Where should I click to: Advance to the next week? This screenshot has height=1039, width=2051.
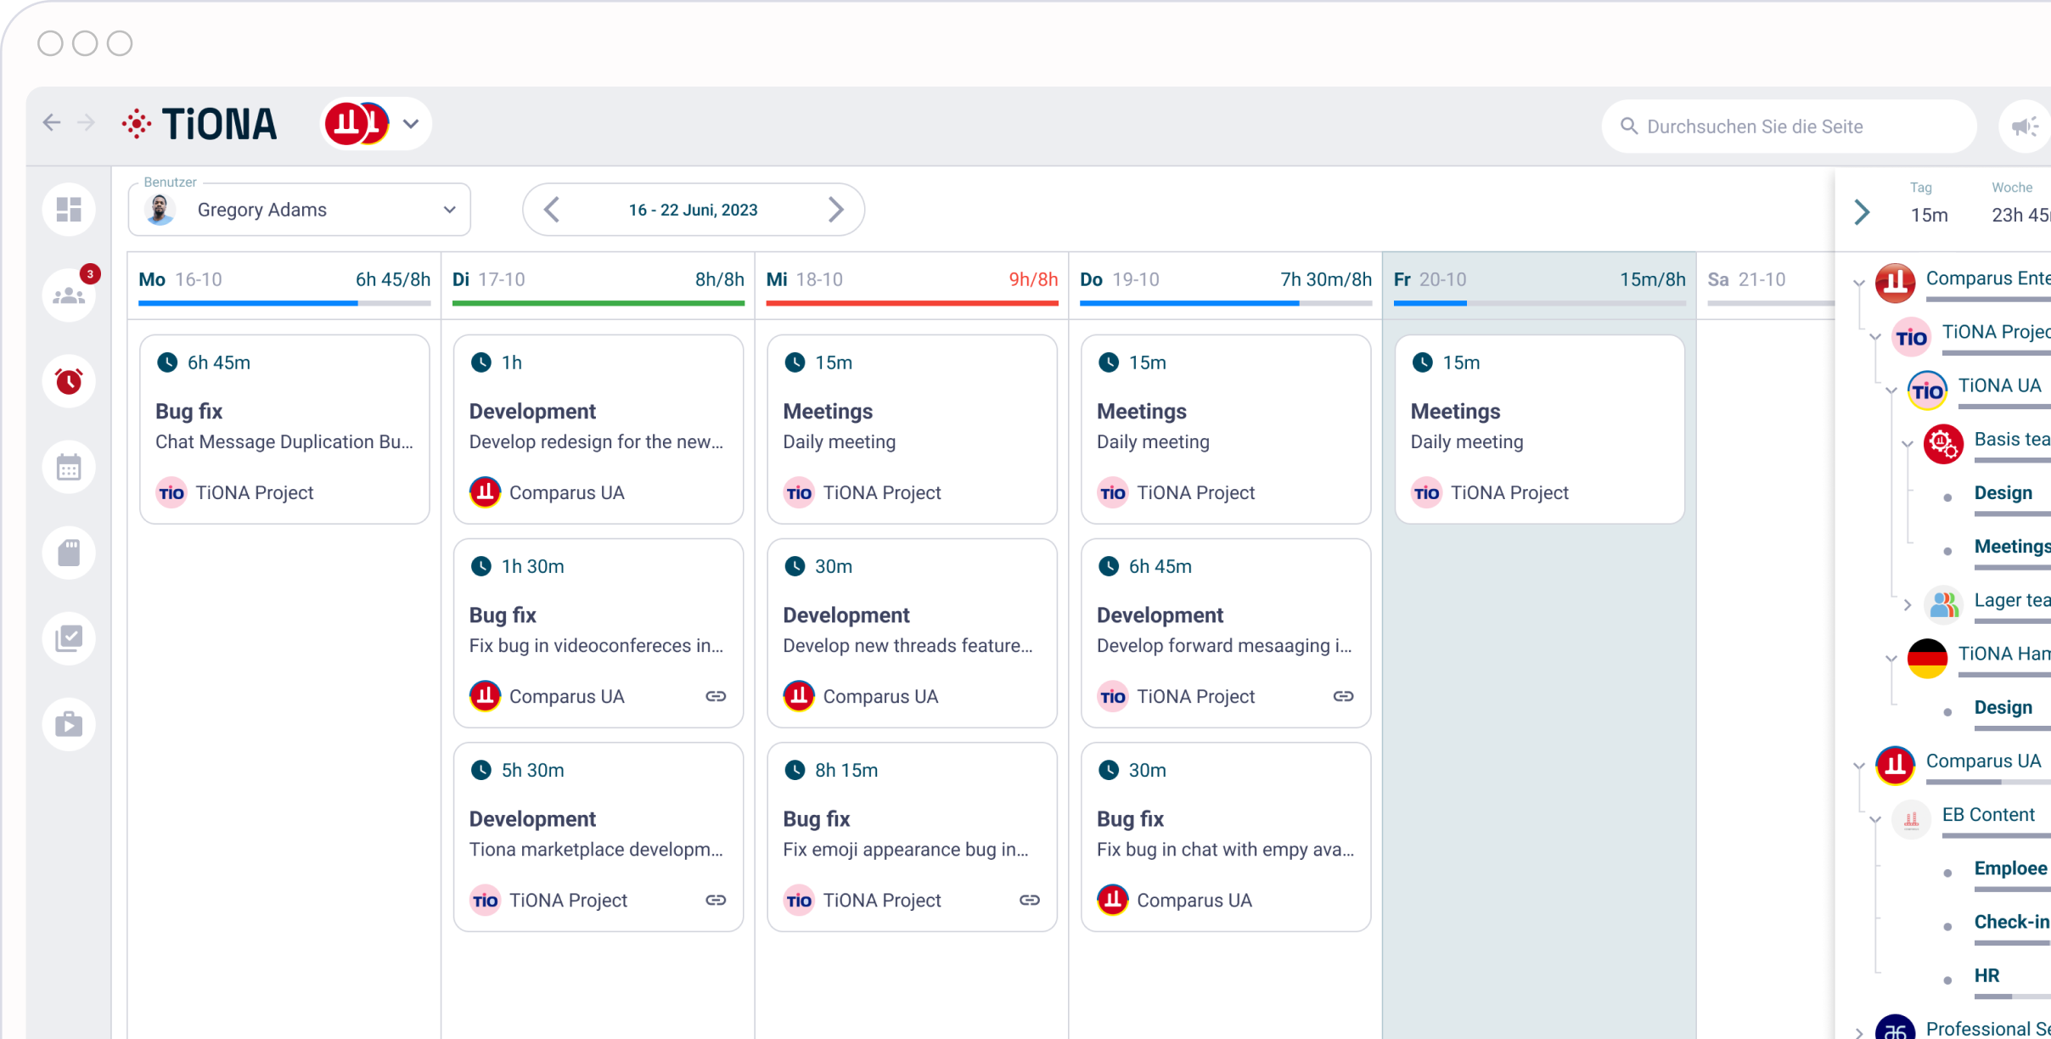pyautogui.click(x=836, y=210)
